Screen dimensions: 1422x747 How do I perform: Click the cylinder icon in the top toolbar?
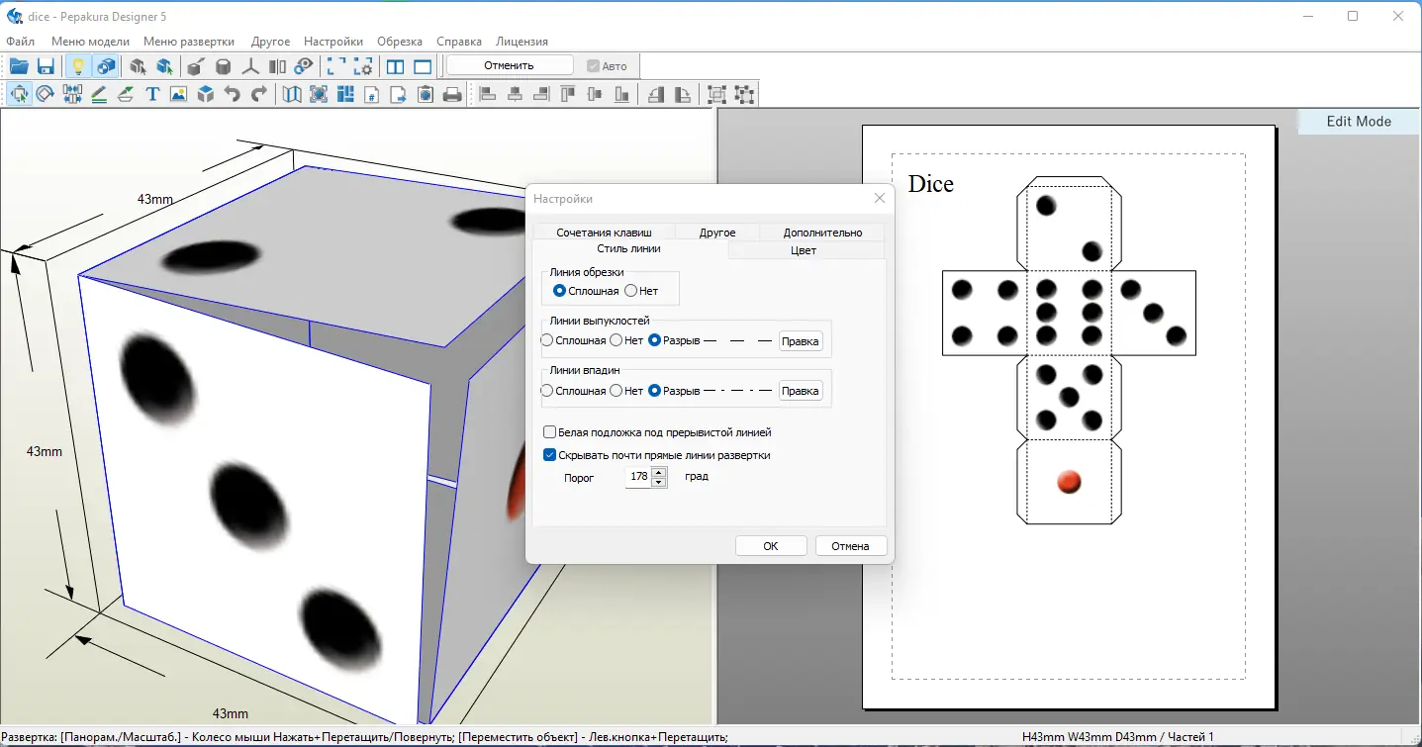point(224,66)
